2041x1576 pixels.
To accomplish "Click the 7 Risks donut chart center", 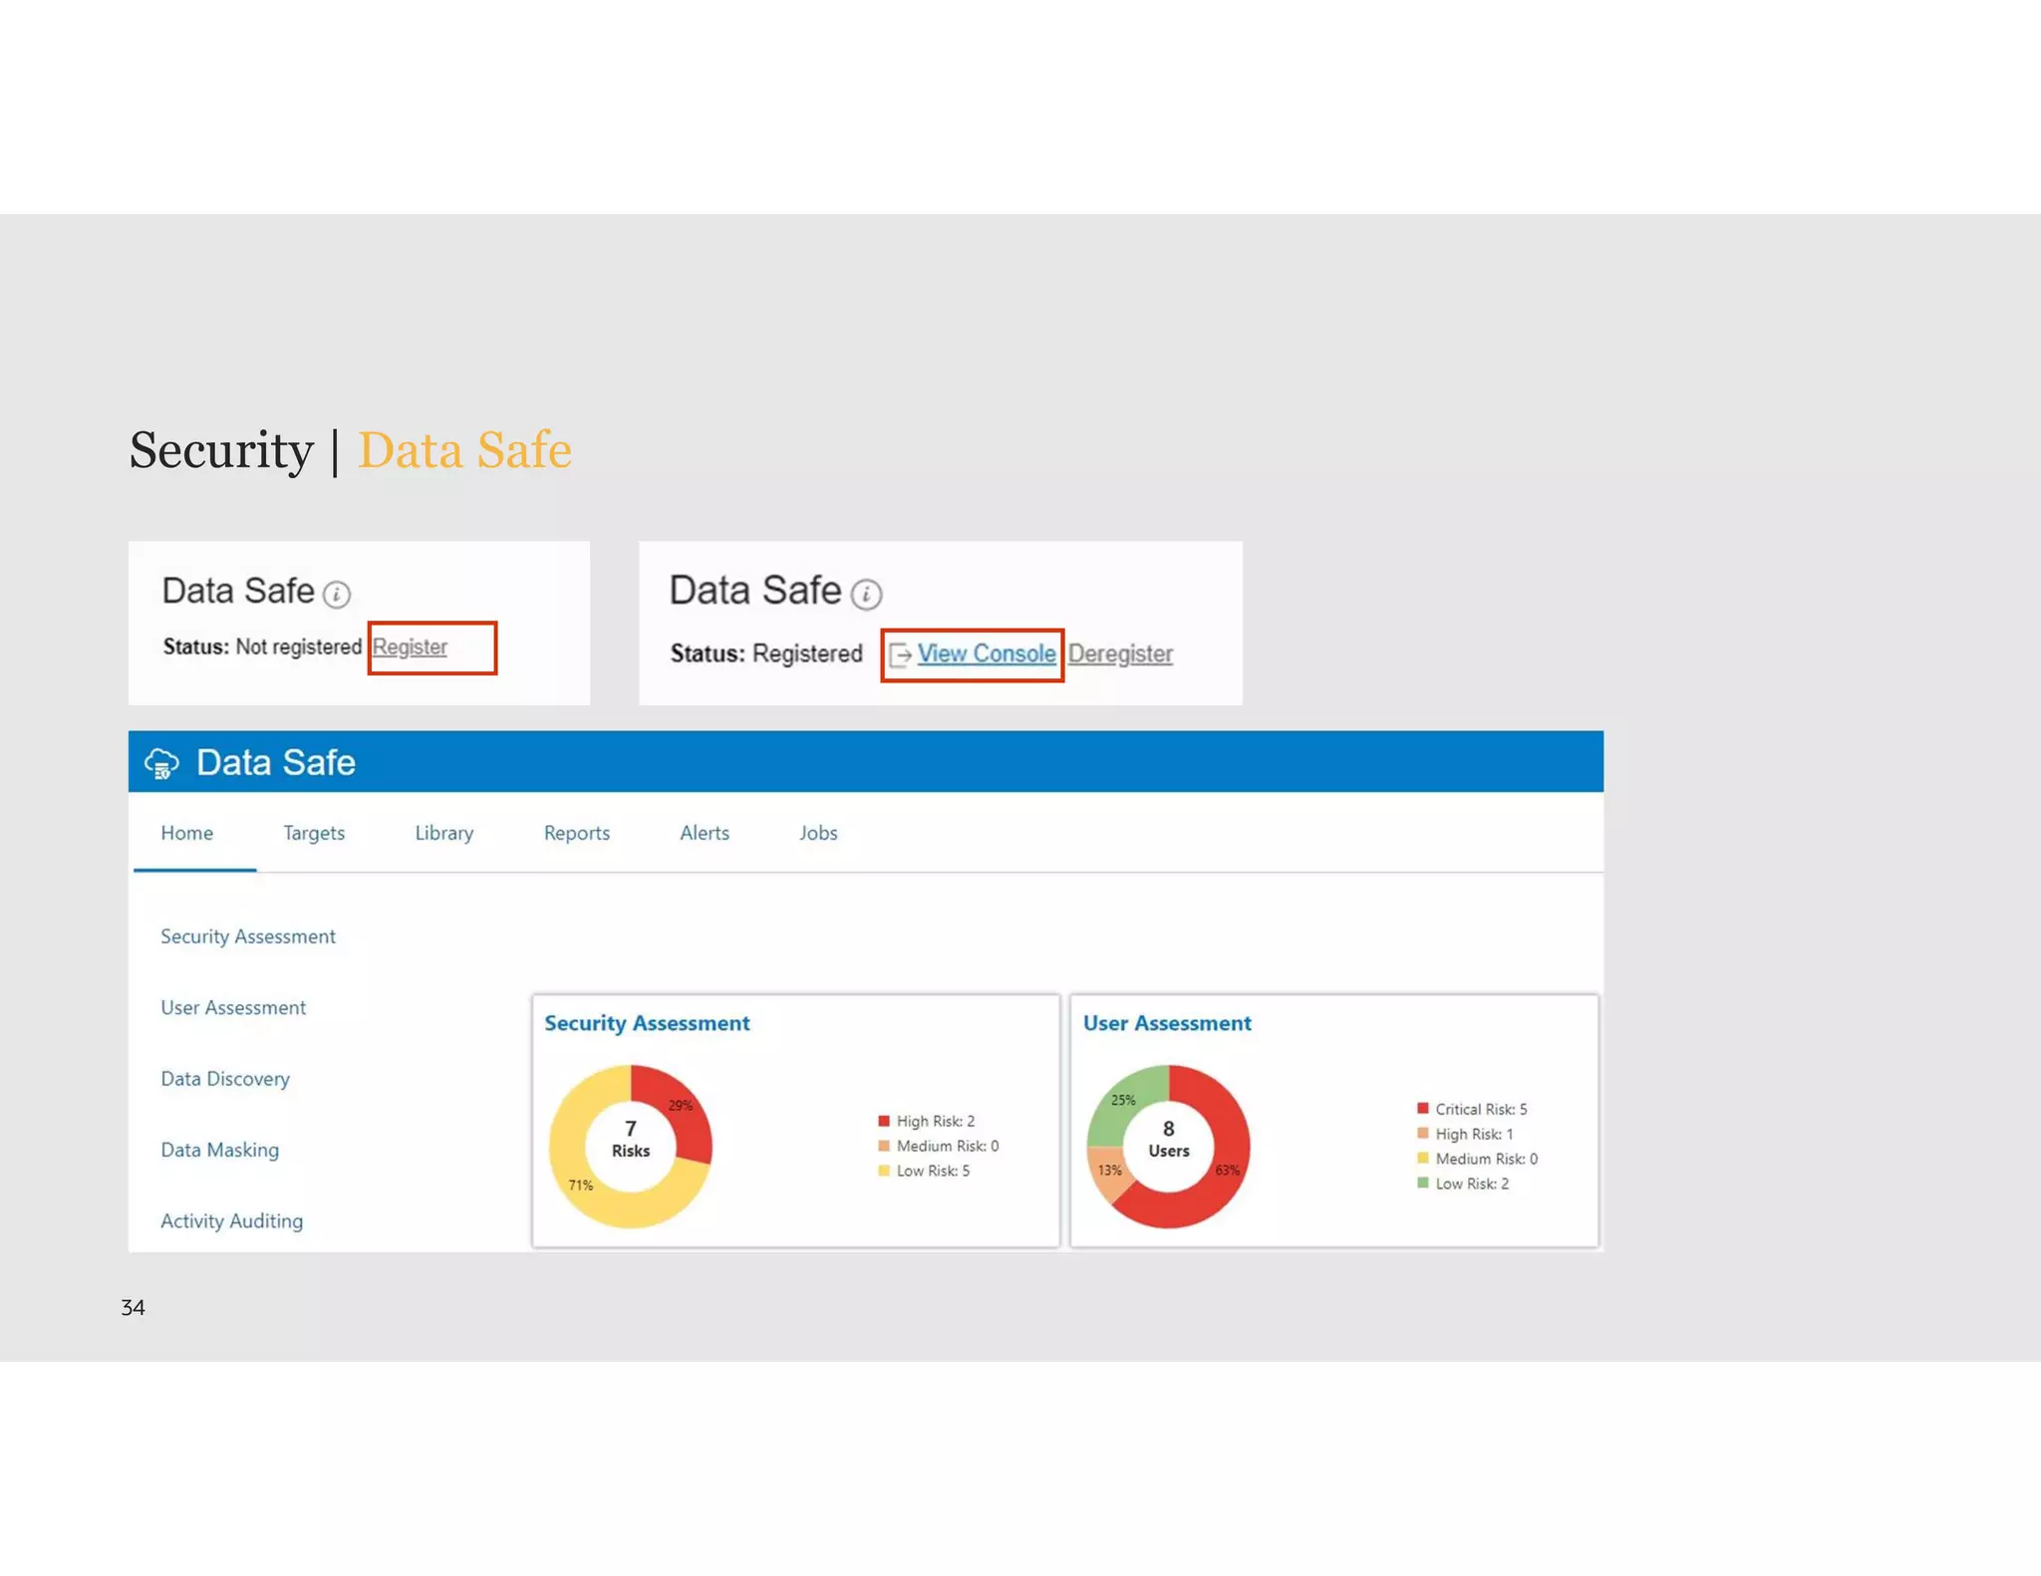I will 630,1139.
